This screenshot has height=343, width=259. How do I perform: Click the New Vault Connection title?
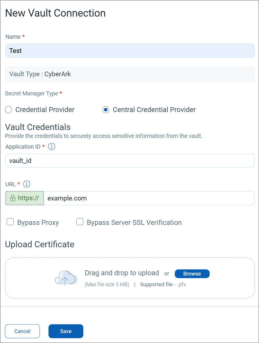[55, 13]
